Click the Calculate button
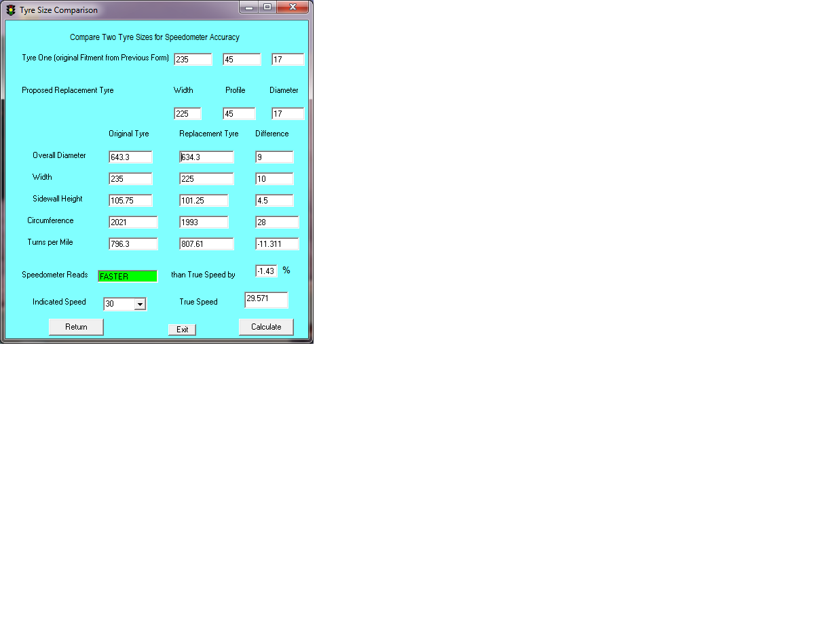The width and height of the screenshot is (826, 626). [265, 326]
